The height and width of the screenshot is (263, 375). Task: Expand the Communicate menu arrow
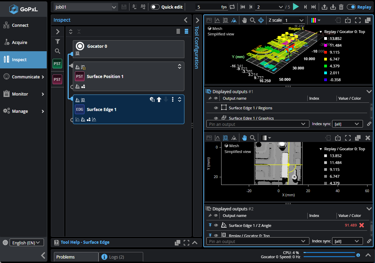[x=43, y=77]
